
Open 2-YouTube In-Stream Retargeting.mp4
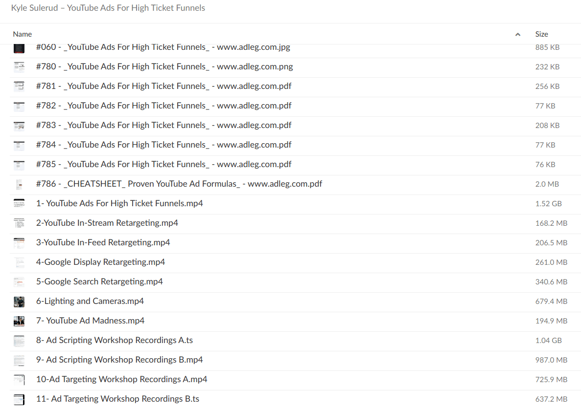(107, 223)
